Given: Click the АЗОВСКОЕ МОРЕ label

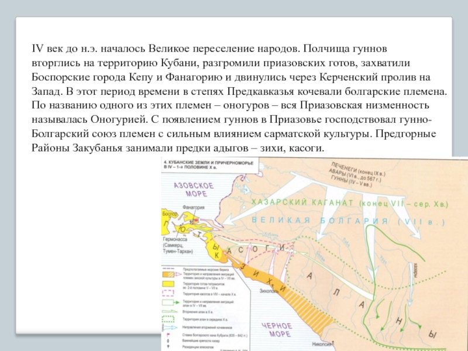Looking at the screenshot, I should (x=194, y=189).
